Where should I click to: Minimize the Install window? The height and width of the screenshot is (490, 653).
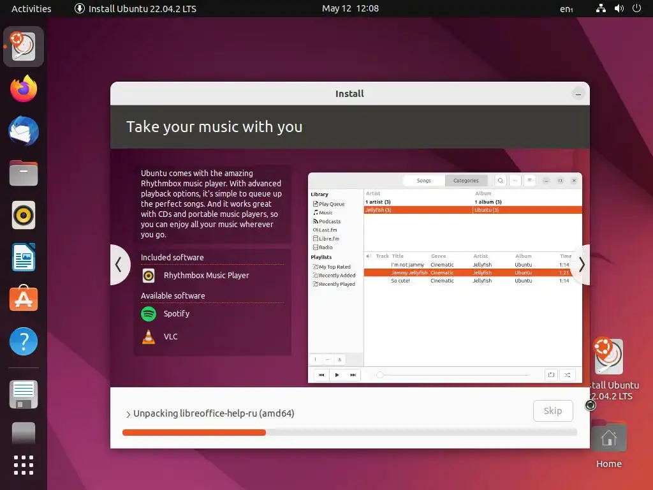click(578, 94)
